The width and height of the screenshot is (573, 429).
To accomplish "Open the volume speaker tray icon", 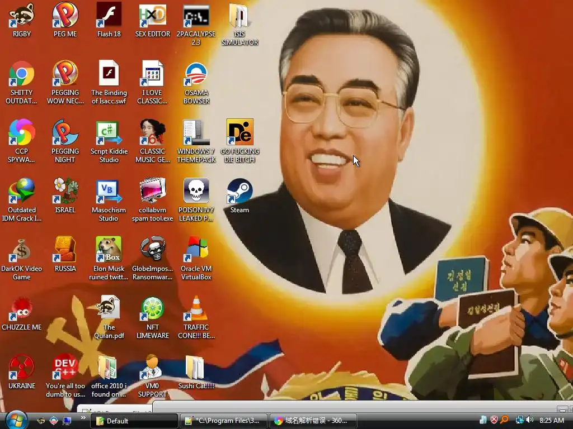I will point(530,420).
